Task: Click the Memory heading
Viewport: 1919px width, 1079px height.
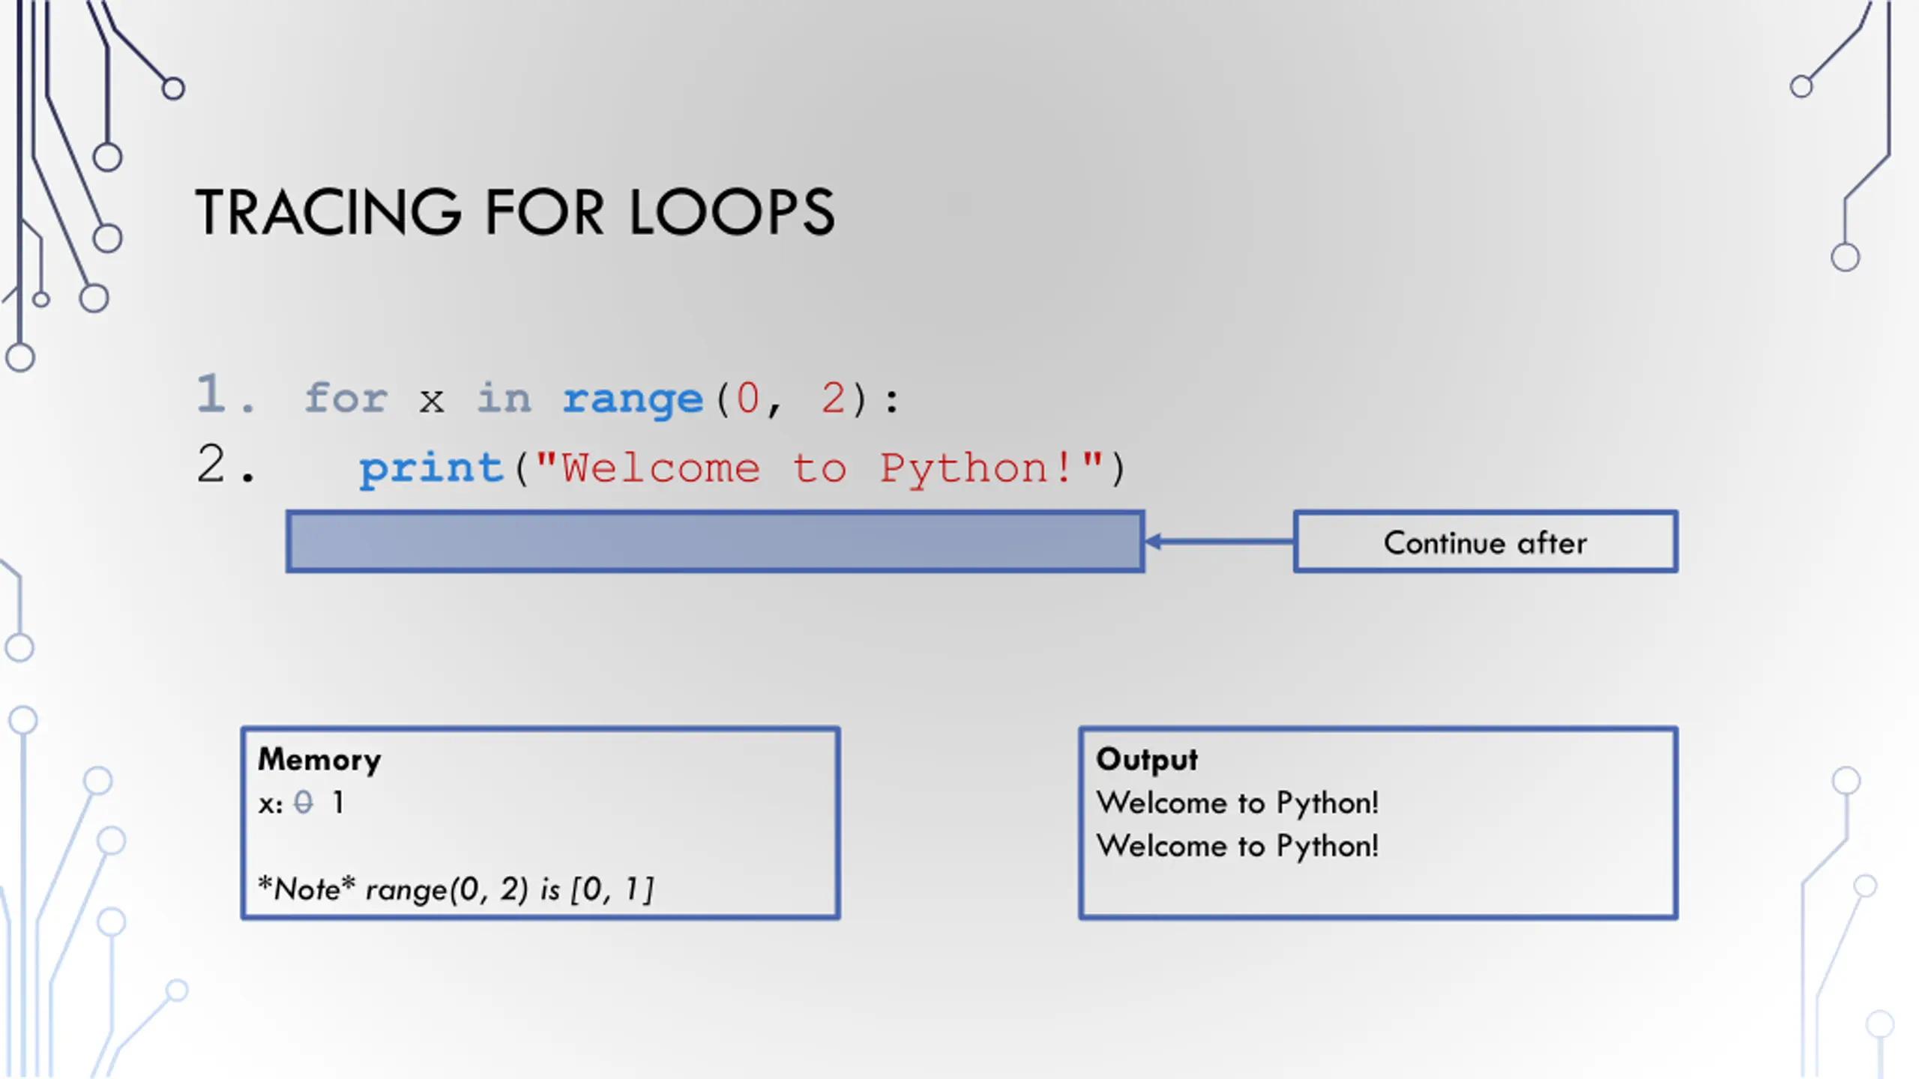Action: coord(319,760)
